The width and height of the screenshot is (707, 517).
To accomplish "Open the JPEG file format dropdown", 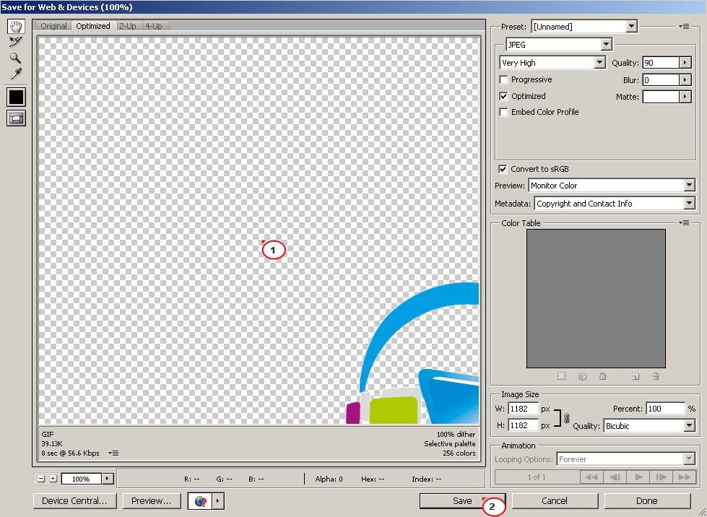I will (x=558, y=45).
